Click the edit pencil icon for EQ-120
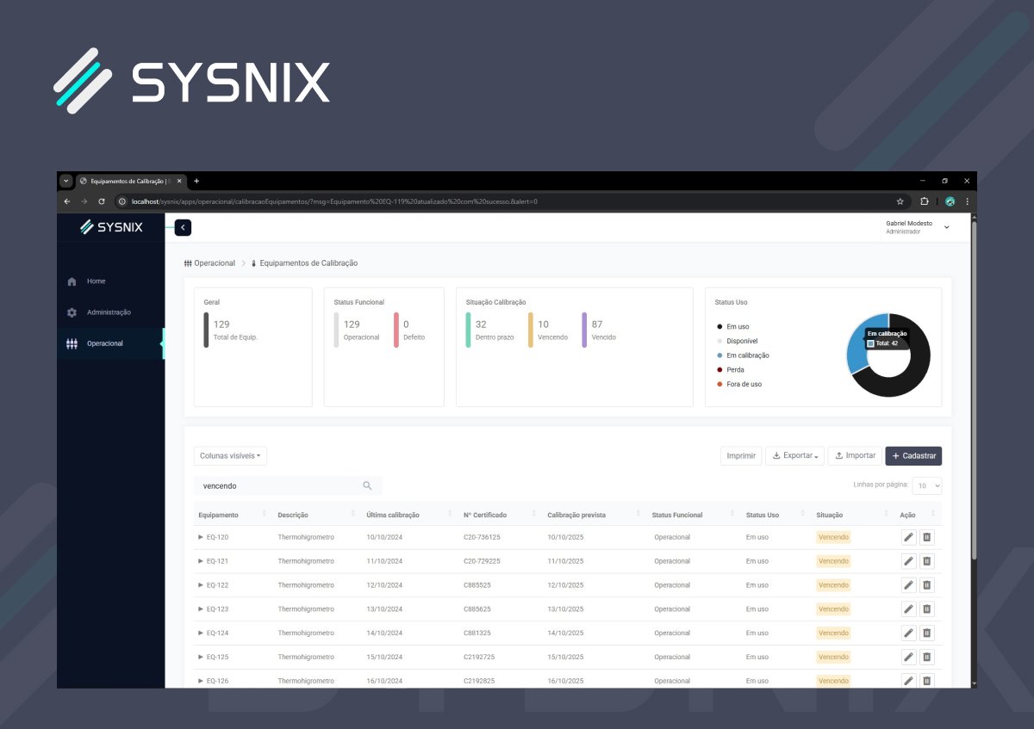Image resolution: width=1034 pixels, height=729 pixels. (x=908, y=537)
